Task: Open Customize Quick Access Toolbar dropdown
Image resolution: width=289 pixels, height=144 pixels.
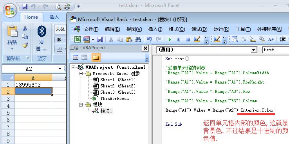Action: pyautogui.click(x=79, y=6)
